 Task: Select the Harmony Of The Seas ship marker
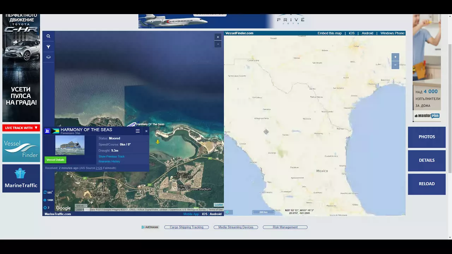click(x=131, y=124)
